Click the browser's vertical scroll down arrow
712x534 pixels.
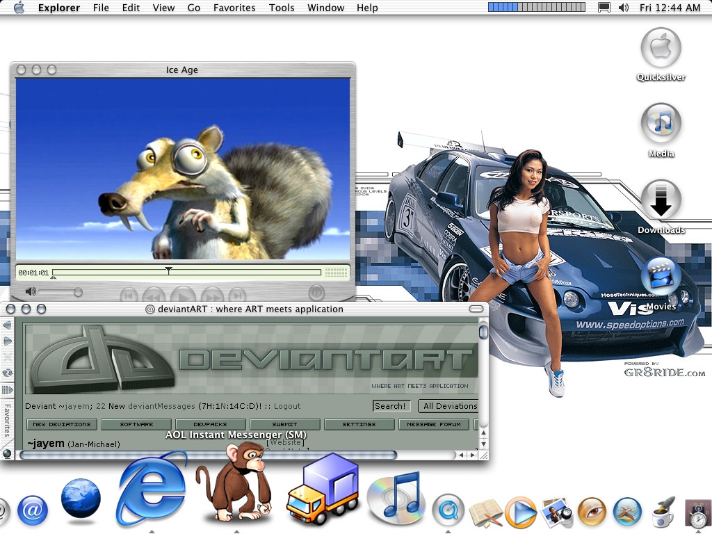[x=484, y=444]
